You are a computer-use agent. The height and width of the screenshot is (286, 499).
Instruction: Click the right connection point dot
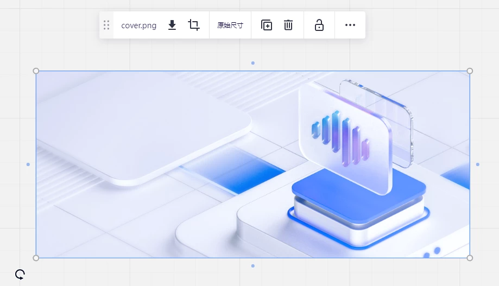pos(478,164)
